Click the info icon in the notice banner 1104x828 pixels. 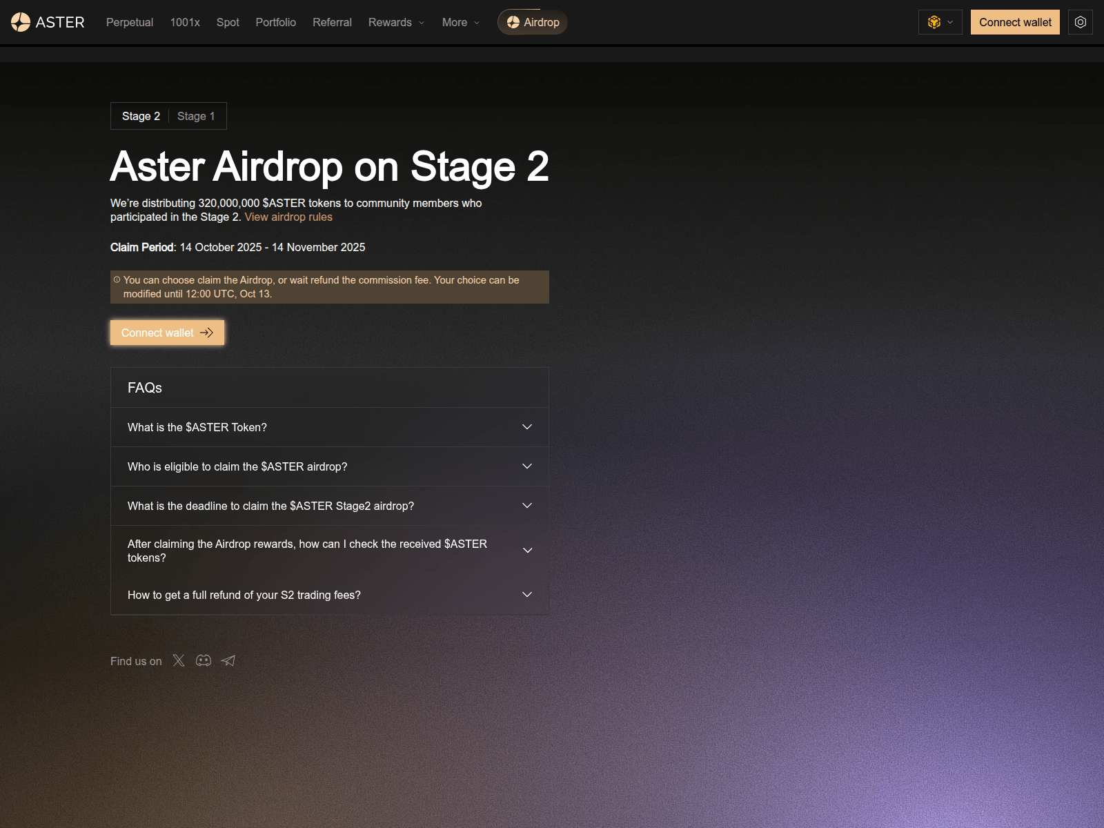pyautogui.click(x=117, y=279)
